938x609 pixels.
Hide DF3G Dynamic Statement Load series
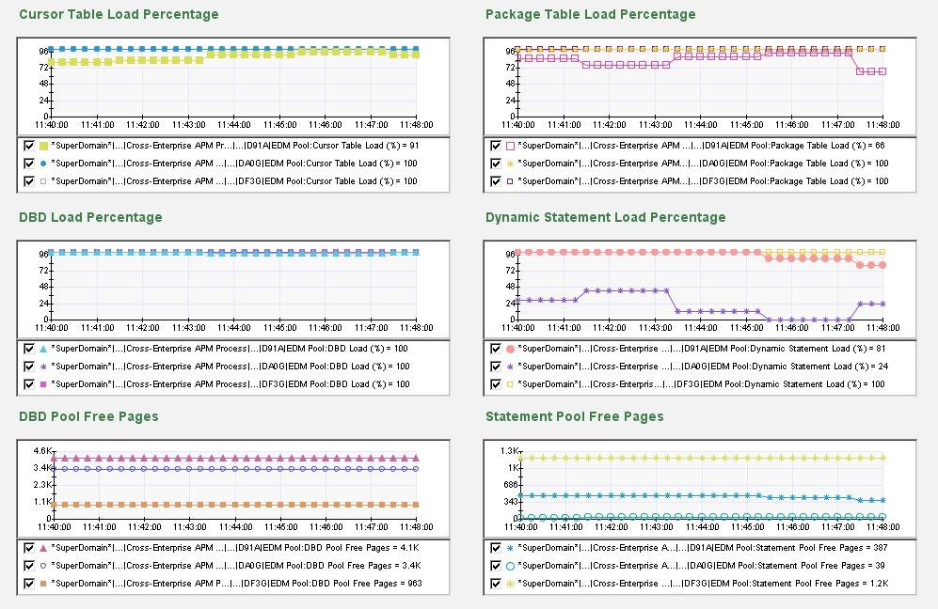click(x=495, y=384)
